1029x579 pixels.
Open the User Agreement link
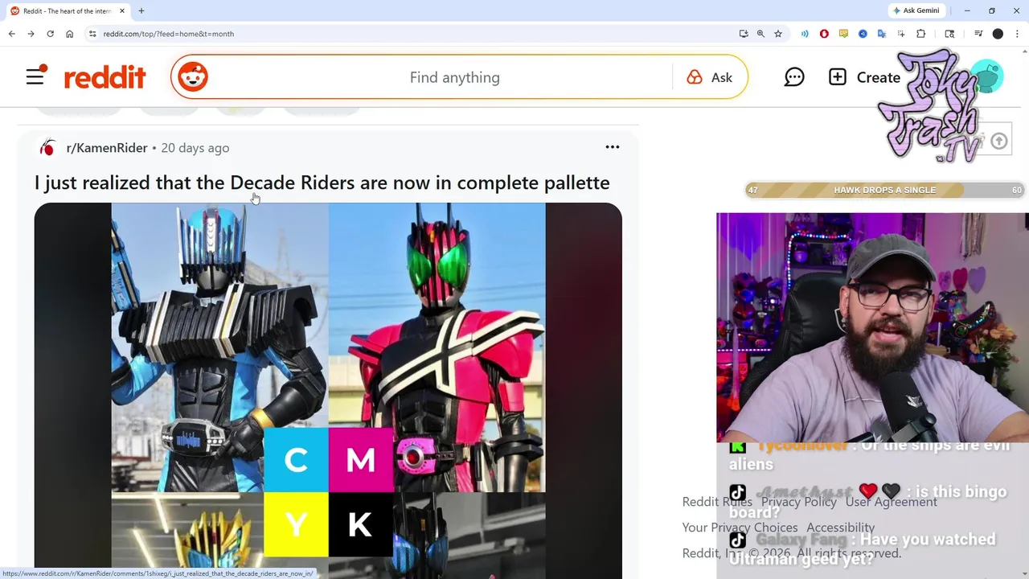click(891, 502)
